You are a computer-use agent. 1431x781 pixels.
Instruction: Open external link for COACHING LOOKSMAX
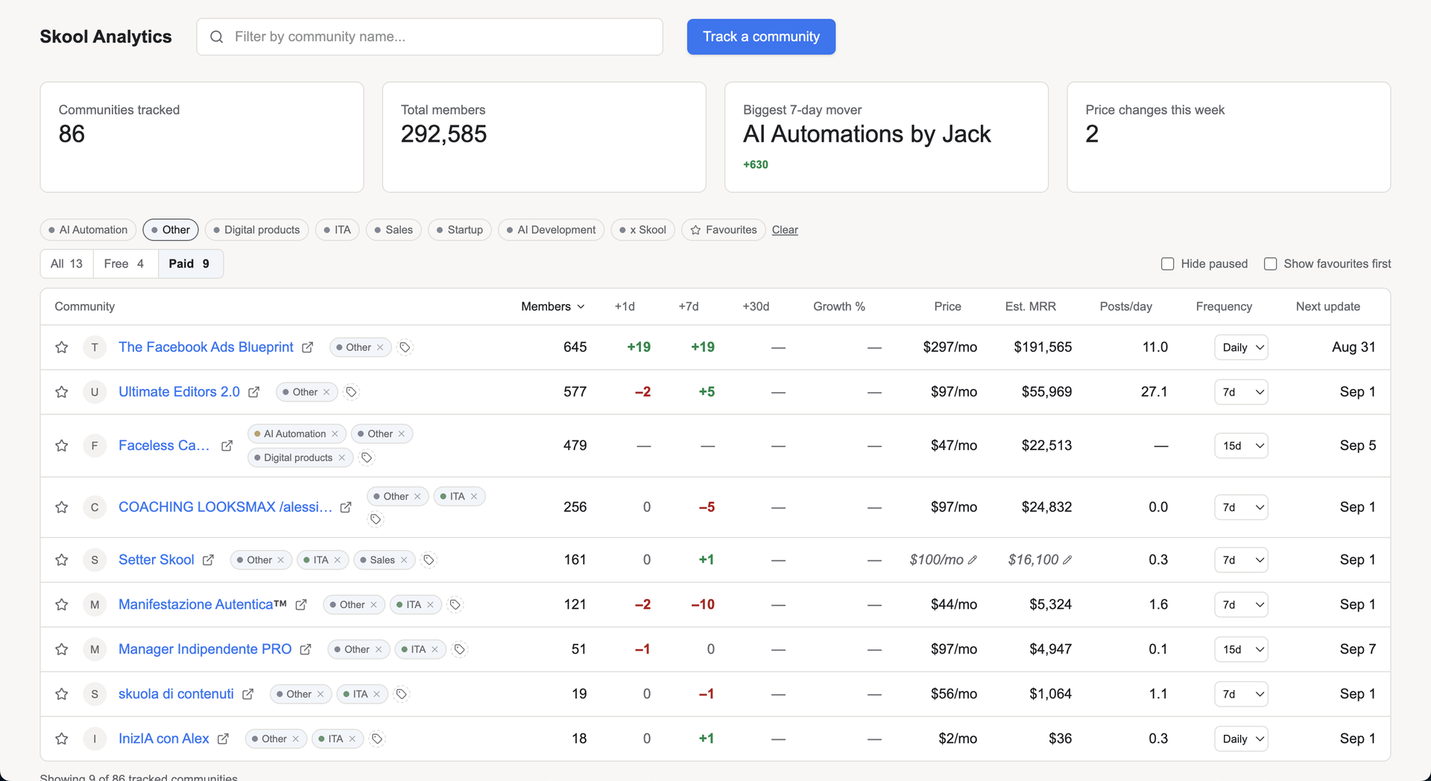346,508
